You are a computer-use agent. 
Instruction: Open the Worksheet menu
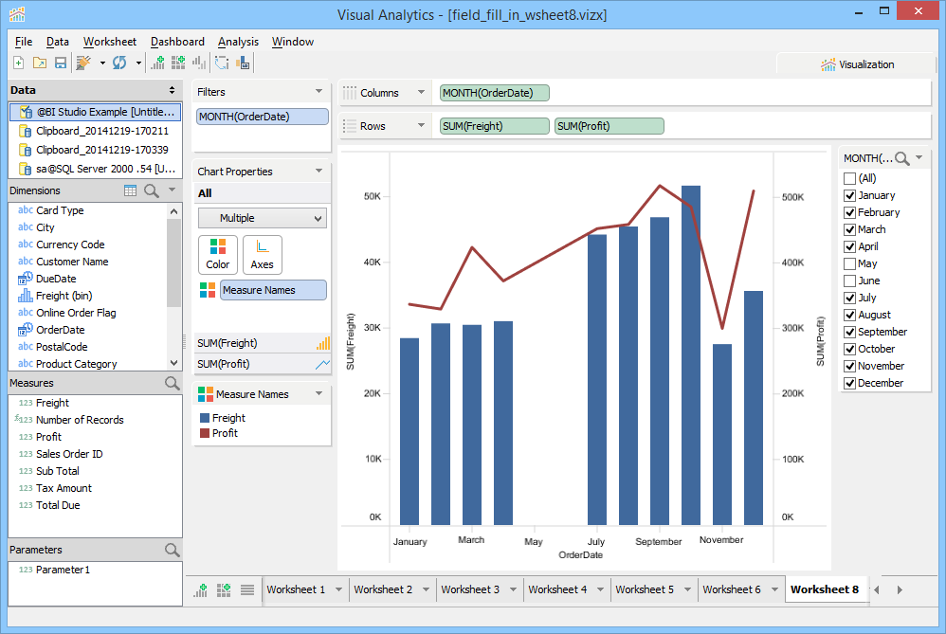point(110,42)
